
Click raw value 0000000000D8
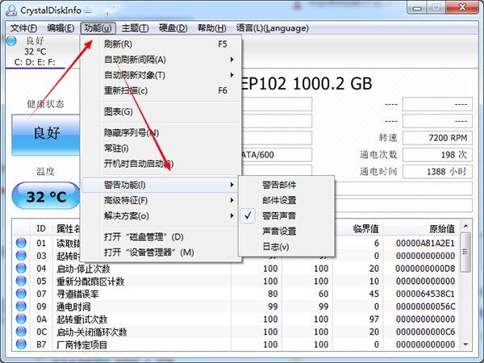click(425, 269)
